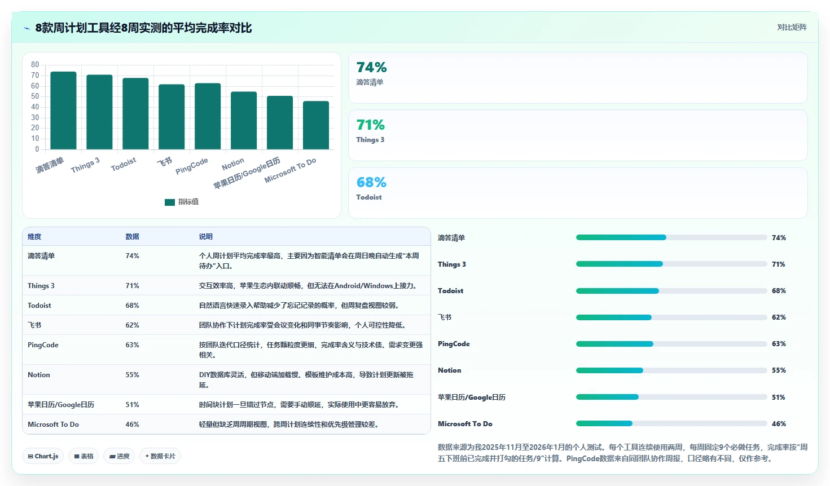Select the Microsoft To Do table row name
The width and height of the screenshot is (830, 486).
point(53,425)
